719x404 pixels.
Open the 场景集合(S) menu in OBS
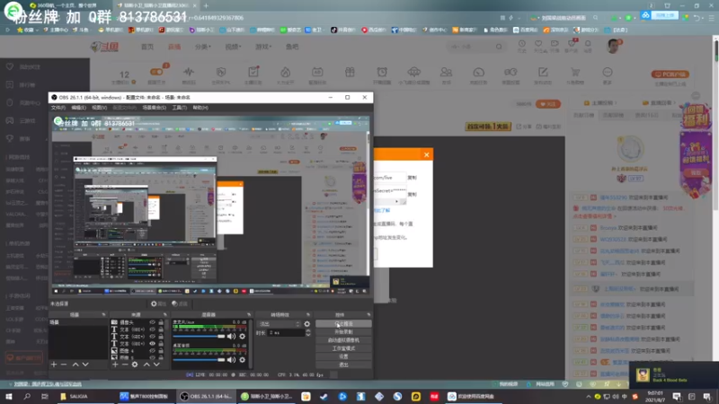coord(154,108)
